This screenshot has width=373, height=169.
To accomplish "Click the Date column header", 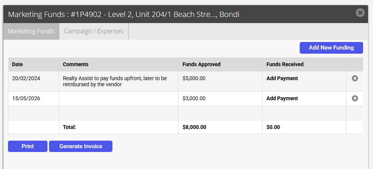I will (x=17, y=64).
